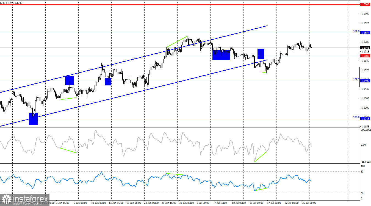The image size is (371, 206).
Task: Click the -353.035 indicator scale value
Action: click(x=366, y=162)
